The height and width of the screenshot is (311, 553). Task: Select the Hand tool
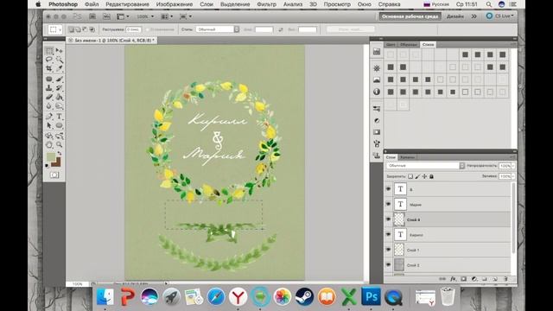tap(49, 144)
